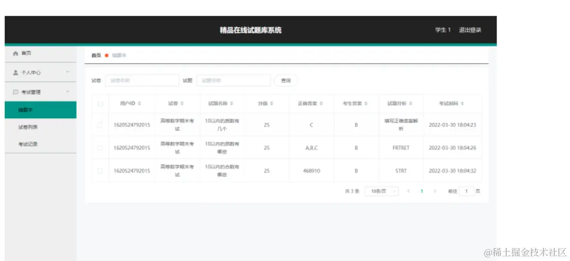Click correct answer C in 18:04:23 row

[311, 125]
